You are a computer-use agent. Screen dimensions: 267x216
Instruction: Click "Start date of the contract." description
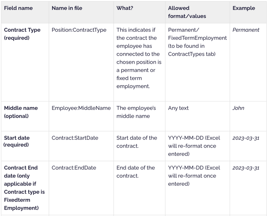coord(137,142)
